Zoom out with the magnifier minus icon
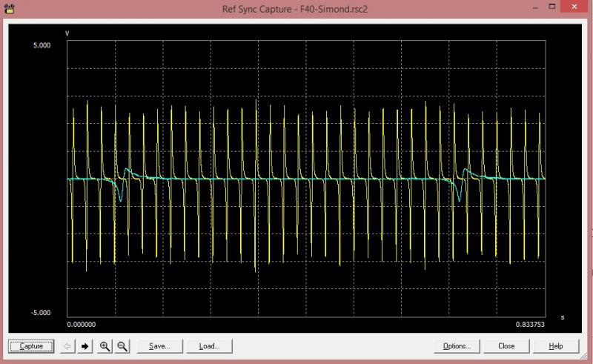The height and width of the screenshot is (364, 593). (x=123, y=346)
